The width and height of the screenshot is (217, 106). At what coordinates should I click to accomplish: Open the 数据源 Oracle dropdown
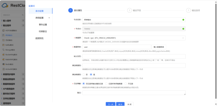pos(134,38)
